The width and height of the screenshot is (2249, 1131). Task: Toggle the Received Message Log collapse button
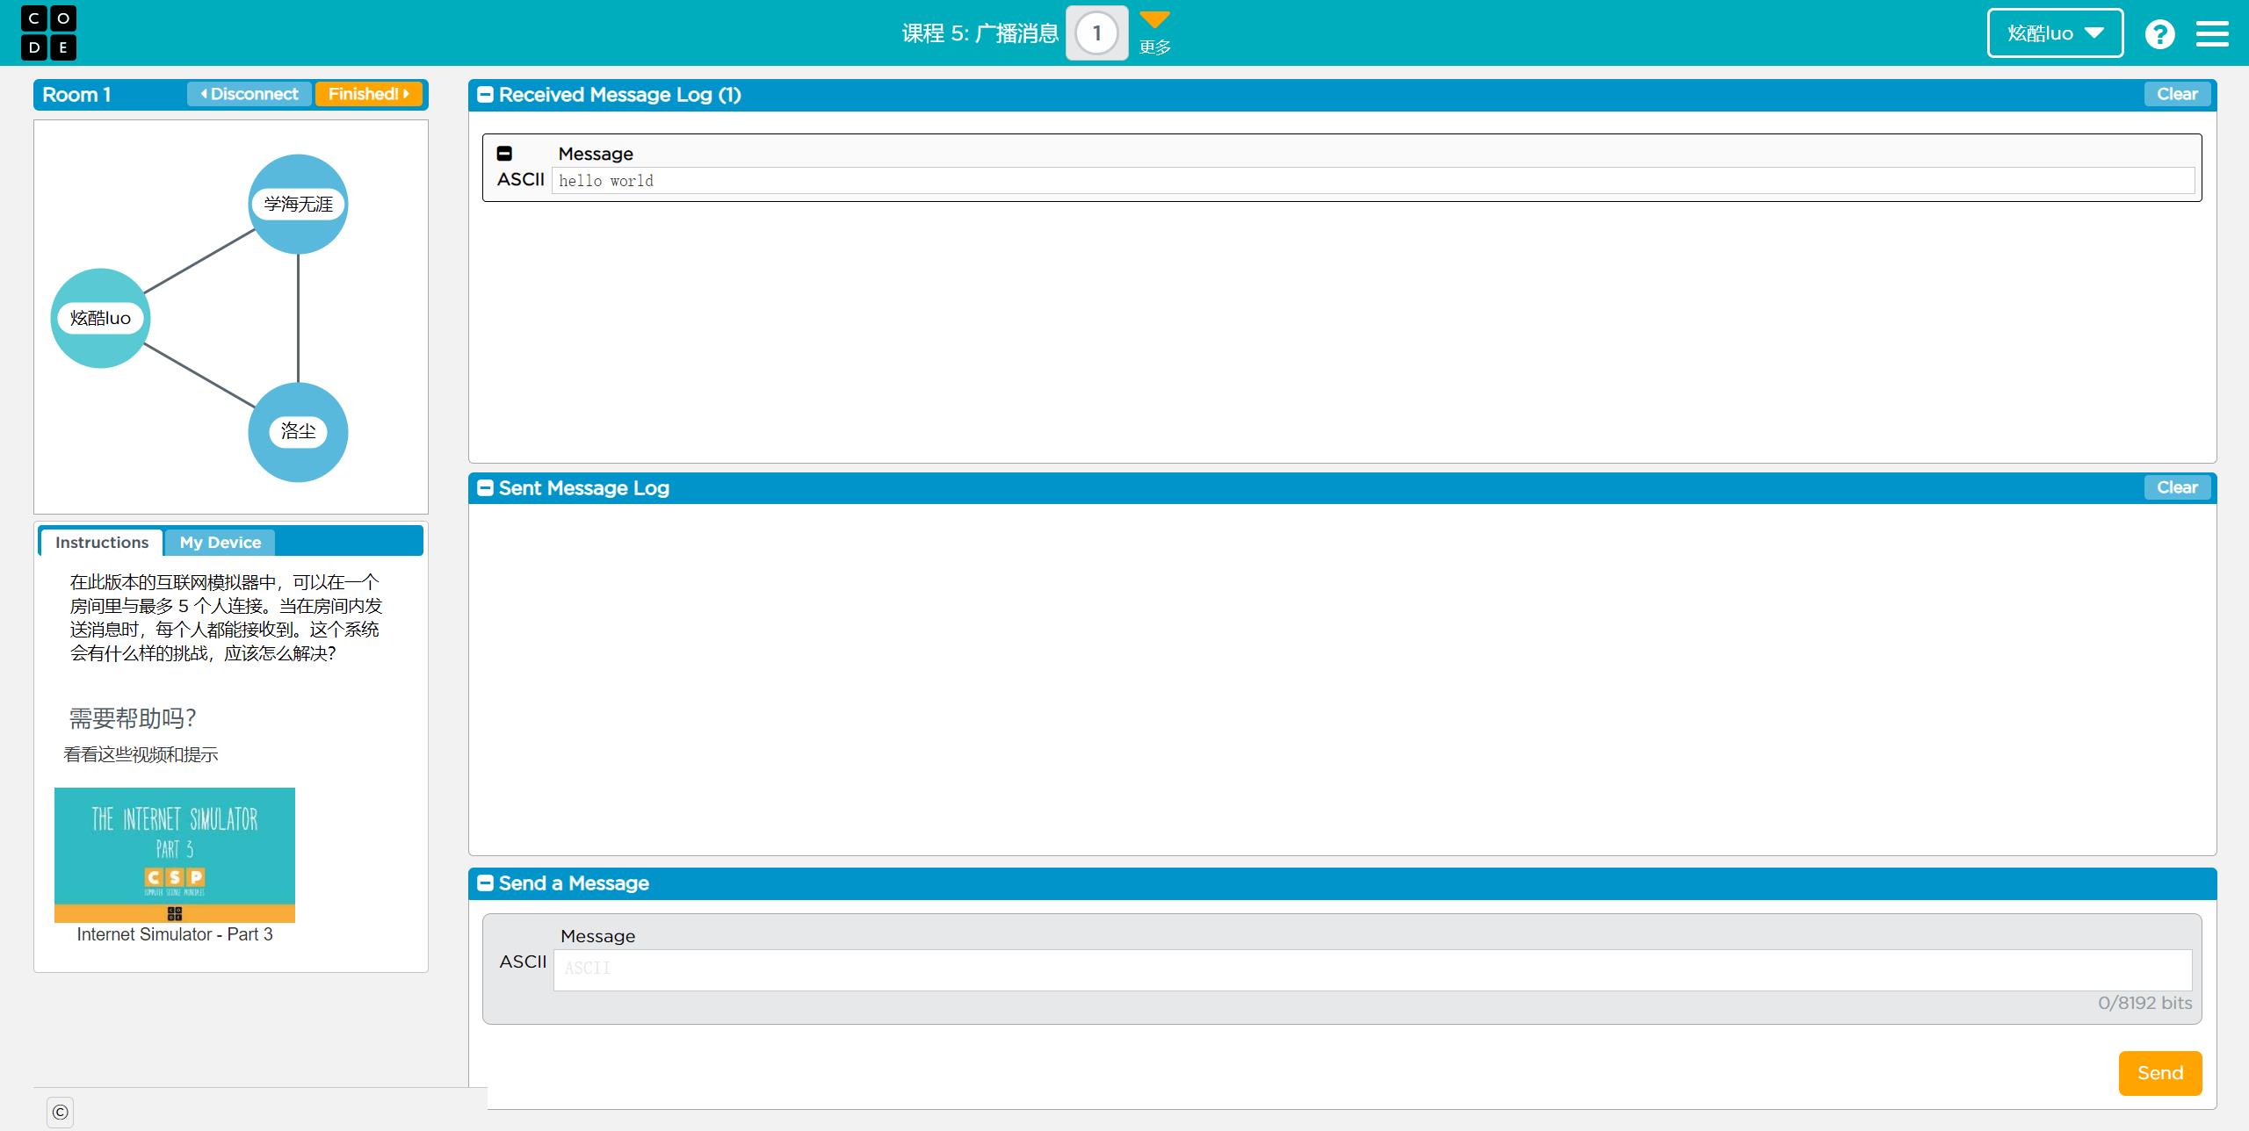(483, 95)
